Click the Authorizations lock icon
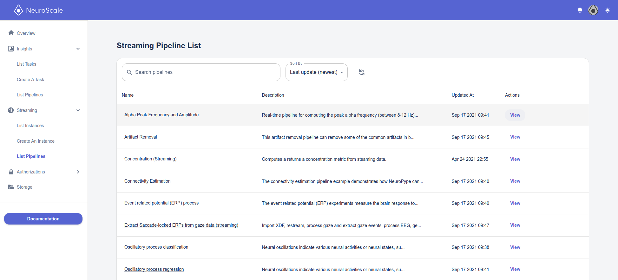618x280 pixels. click(x=11, y=172)
